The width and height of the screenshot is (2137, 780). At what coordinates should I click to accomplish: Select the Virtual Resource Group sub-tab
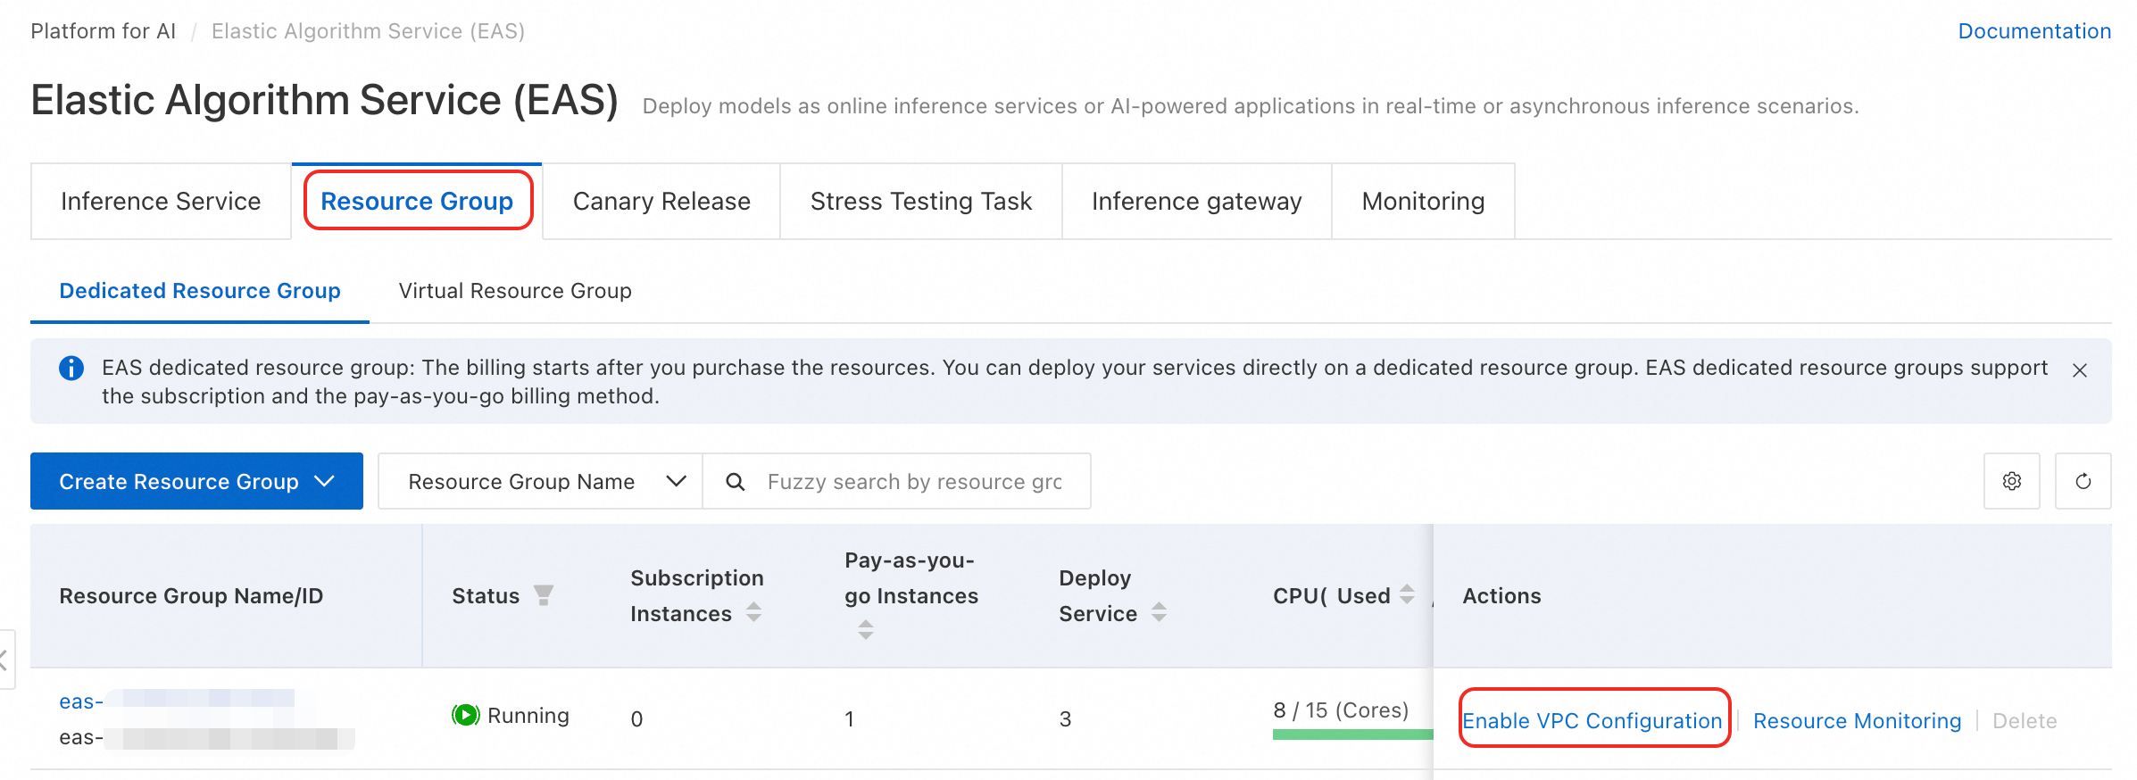pos(515,291)
